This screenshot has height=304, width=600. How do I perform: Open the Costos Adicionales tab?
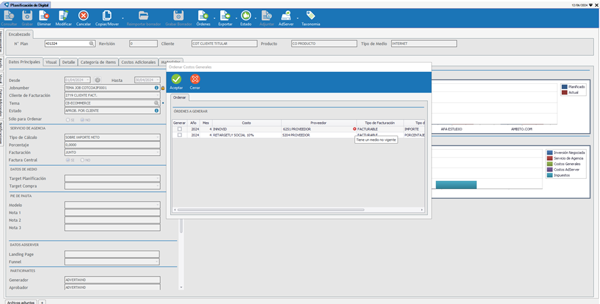coord(138,63)
